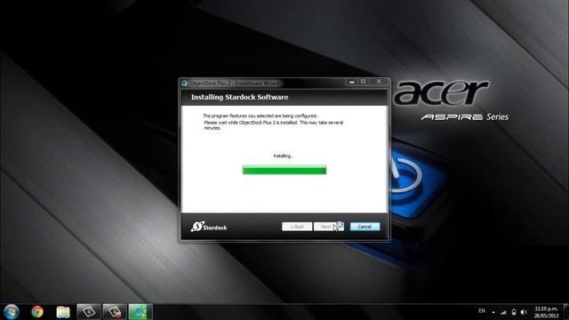This screenshot has height=320, width=569.
Task: Open the network signal tray icon
Action: [x=503, y=312]
